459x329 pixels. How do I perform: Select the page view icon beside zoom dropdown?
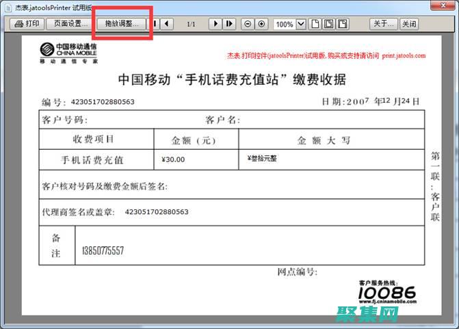(315, 24)
